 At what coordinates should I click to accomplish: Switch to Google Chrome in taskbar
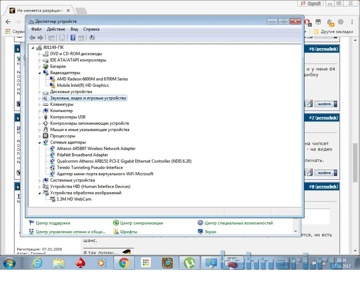[x=124, y=263]
